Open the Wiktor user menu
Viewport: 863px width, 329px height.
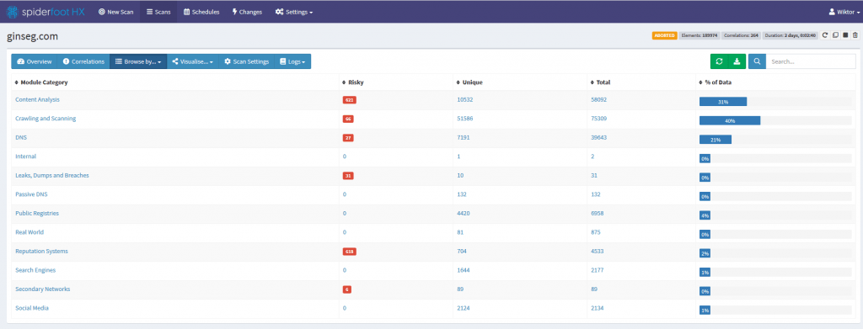(x=844, y=12)
